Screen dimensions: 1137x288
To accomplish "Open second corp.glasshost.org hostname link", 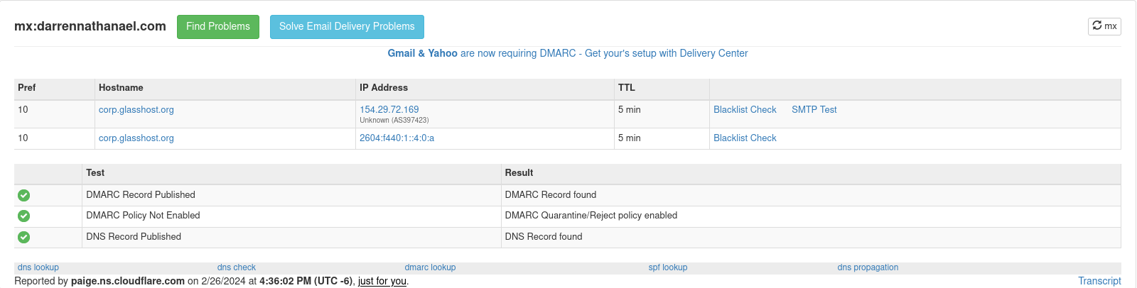I will (x=136, y=138).
